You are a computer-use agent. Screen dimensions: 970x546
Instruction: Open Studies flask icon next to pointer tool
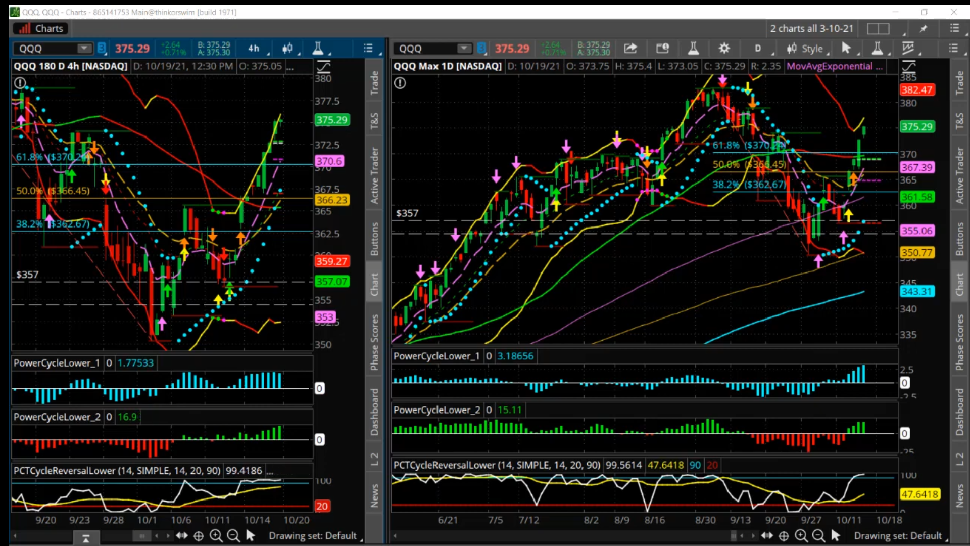click(x=878, y=48)
